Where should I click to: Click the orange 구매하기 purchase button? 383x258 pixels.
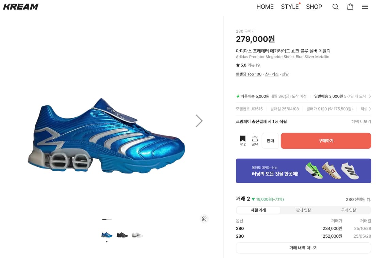(x=326, y=140)
